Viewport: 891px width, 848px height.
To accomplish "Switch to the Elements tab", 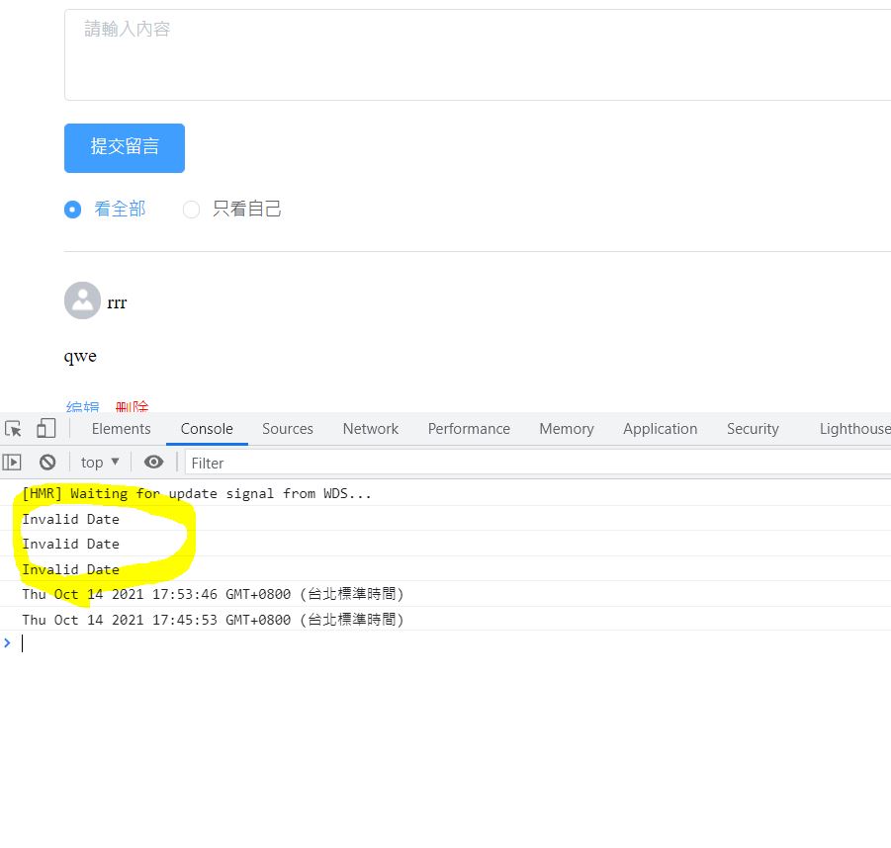I will 121,429.
